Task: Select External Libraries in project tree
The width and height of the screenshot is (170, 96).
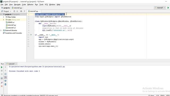Action: (x=10, y=30)
